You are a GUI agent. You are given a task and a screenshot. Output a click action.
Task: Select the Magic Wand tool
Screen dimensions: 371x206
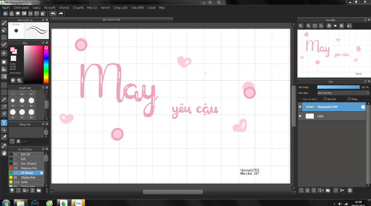tap(4, 100)
